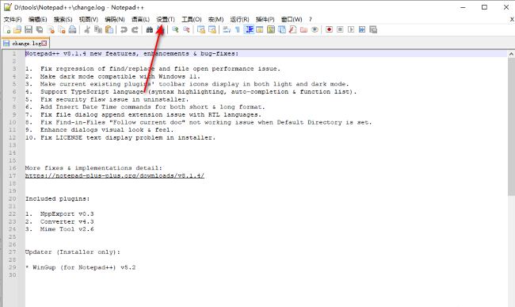Viewport: 515px width, 307px height.
Task: Open the 视图(V) menu
Action: pyautogui.click(x=89, y=19)
